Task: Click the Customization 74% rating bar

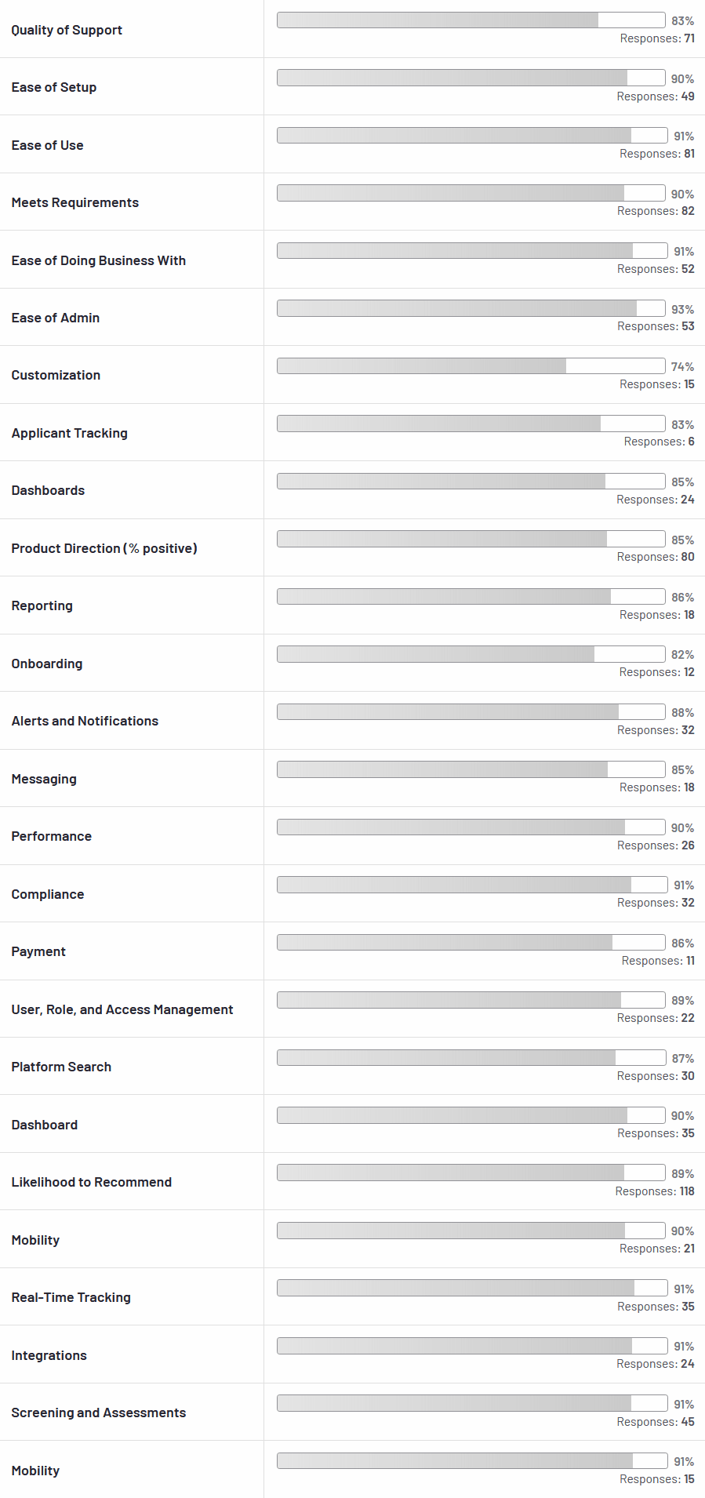Action: pyautogui.click(x=471, y=365)
